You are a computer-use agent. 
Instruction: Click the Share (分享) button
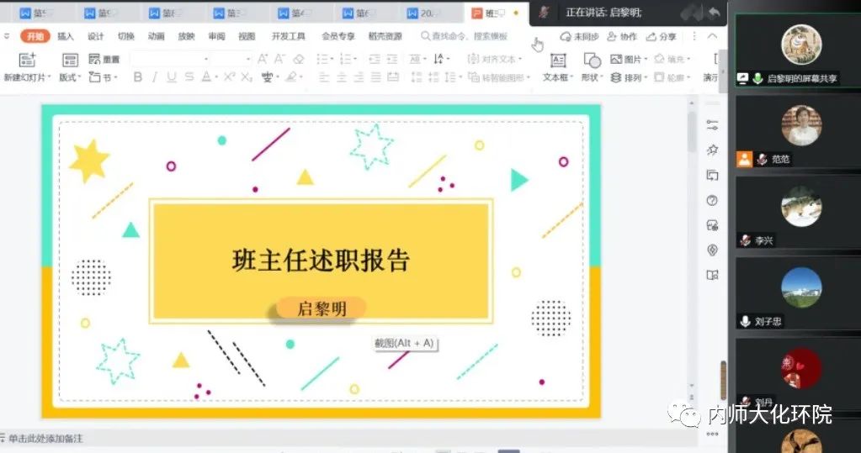tap(662, 37)
